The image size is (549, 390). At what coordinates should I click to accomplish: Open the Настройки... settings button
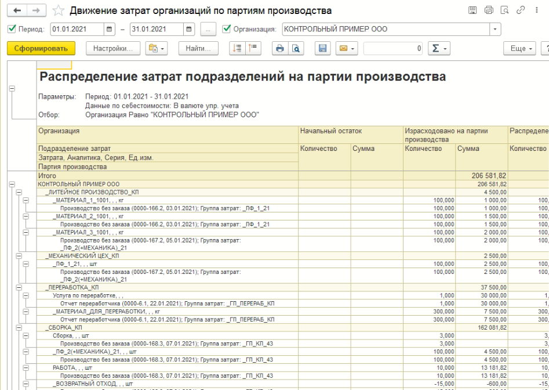pyautogui.click(x=112, y=49)
